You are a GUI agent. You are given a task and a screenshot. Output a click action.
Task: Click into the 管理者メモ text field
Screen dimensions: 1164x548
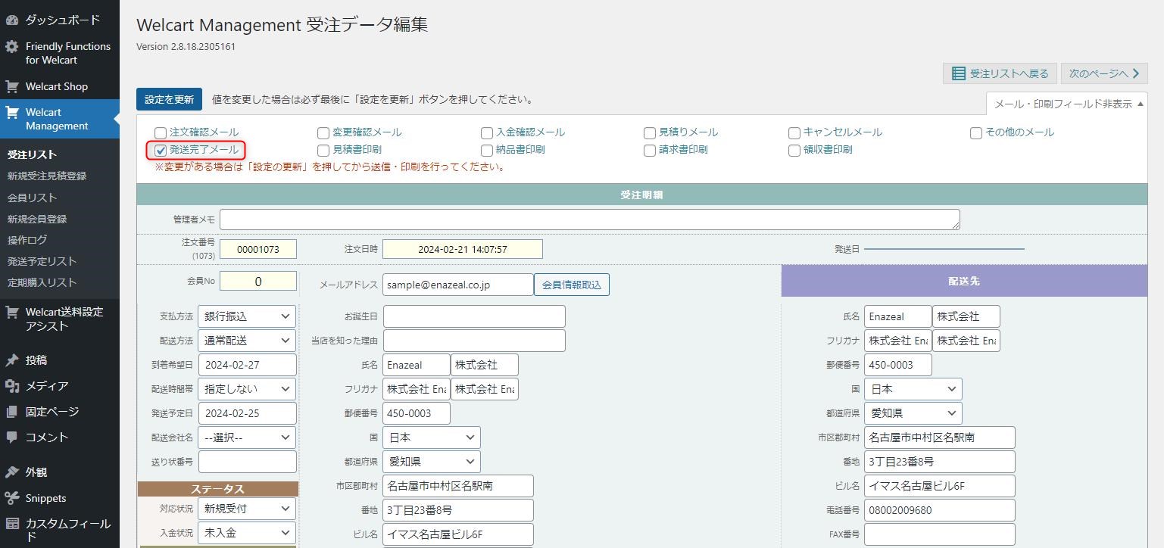coord(589,220)
